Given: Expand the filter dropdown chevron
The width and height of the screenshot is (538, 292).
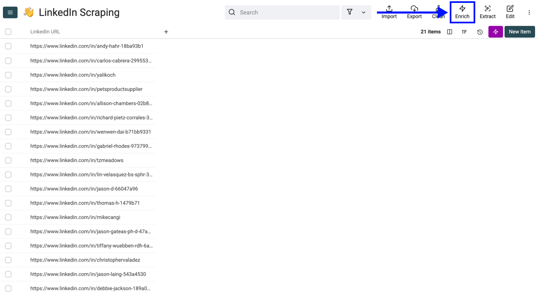Looking at the screenshot, I should (364, 13).
